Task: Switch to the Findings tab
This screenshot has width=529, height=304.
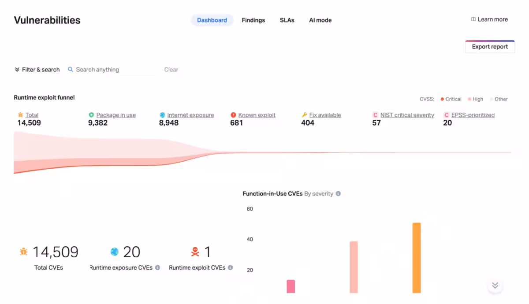Action: coord(253,20)
